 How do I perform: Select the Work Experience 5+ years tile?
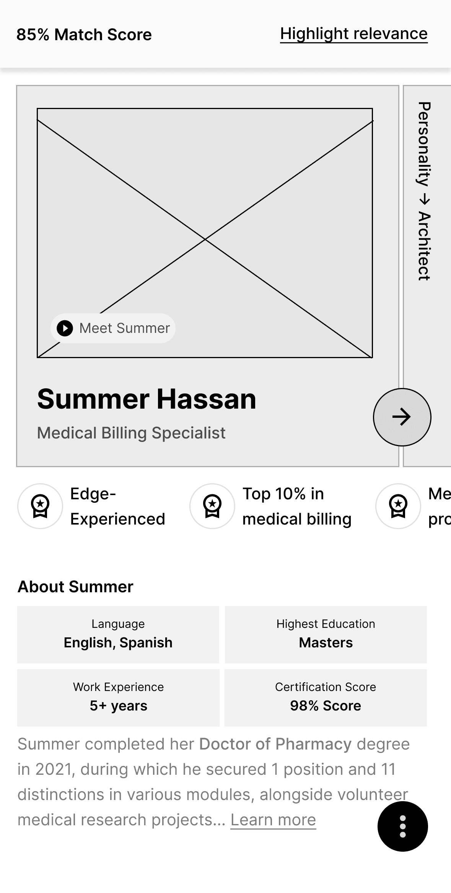point(118,697)
